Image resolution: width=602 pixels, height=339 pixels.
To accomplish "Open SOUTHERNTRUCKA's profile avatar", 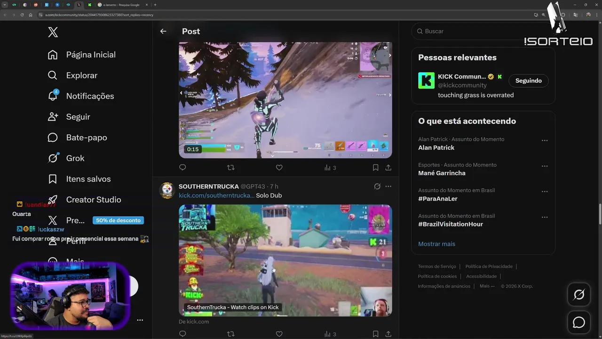I will [167, 191].
